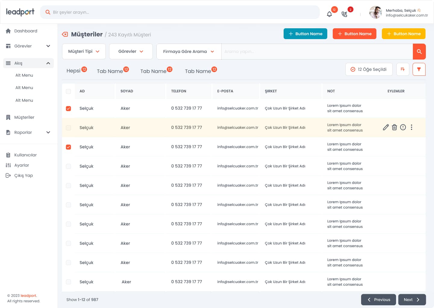Sort by the ŞİRKET column header
The image size is (434, 308).
click(x=271, y=91)
